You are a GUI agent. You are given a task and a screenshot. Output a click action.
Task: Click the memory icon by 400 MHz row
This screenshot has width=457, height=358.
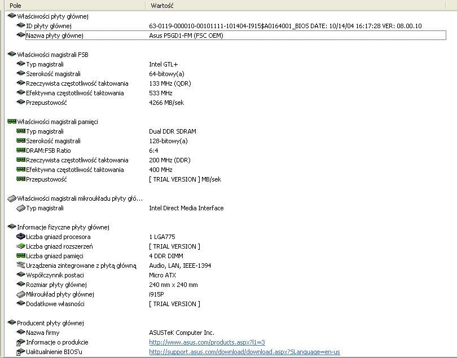pos(21,169)
